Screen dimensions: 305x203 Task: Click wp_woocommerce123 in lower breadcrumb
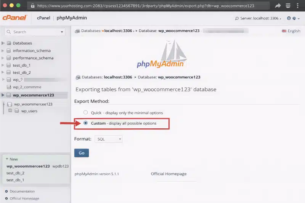pos(179,77)
